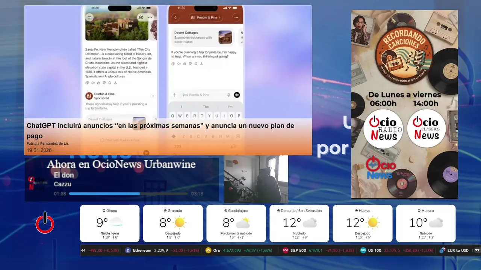Click the Parcialmente nublado condition text
The width and height of the screenshot is (481, 270).
click(x=236, y=233)
